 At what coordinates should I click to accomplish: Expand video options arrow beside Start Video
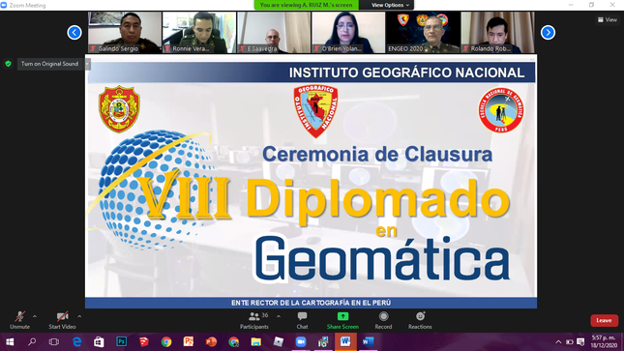[79, 317]
